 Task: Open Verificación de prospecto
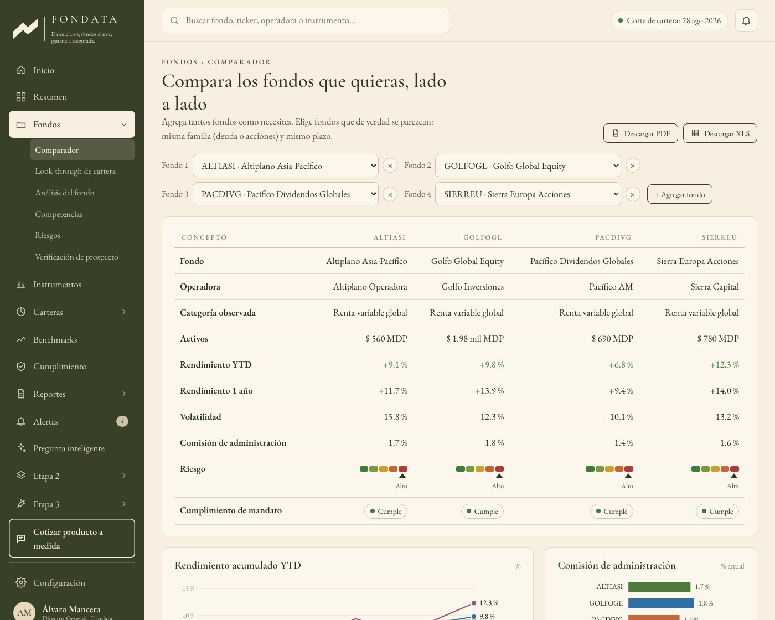tap(82, 257)
